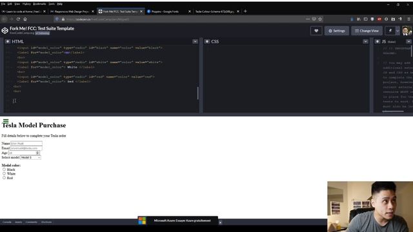The width and height of the screenshot is (413, 232).
Task: Click the Microsoft logo in Azure ad
Action: tap(142, 220)
